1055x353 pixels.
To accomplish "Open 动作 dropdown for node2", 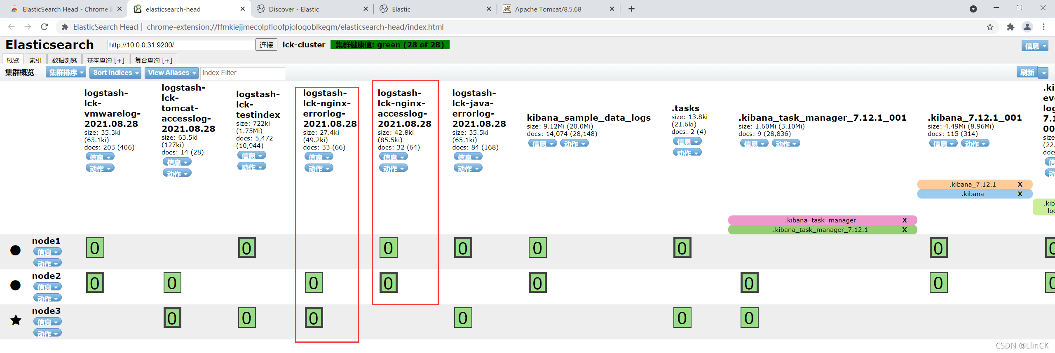I will click(x=48, y=297).
